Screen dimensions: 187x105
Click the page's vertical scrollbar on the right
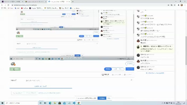click(x=186, y=50)
